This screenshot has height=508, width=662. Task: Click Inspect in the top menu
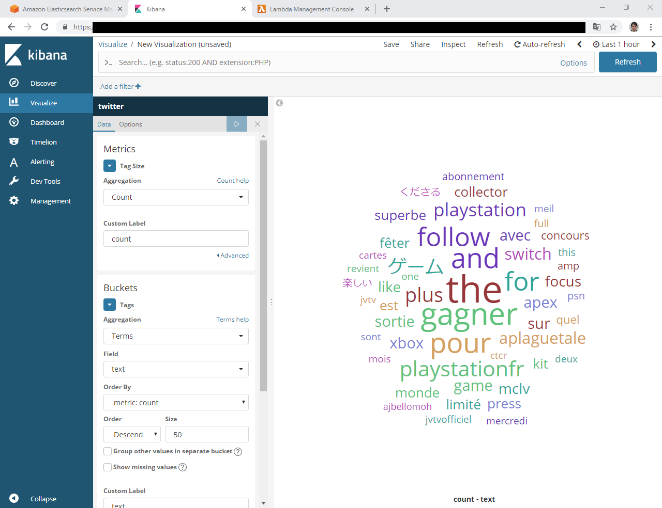click(x=453, y=44)
